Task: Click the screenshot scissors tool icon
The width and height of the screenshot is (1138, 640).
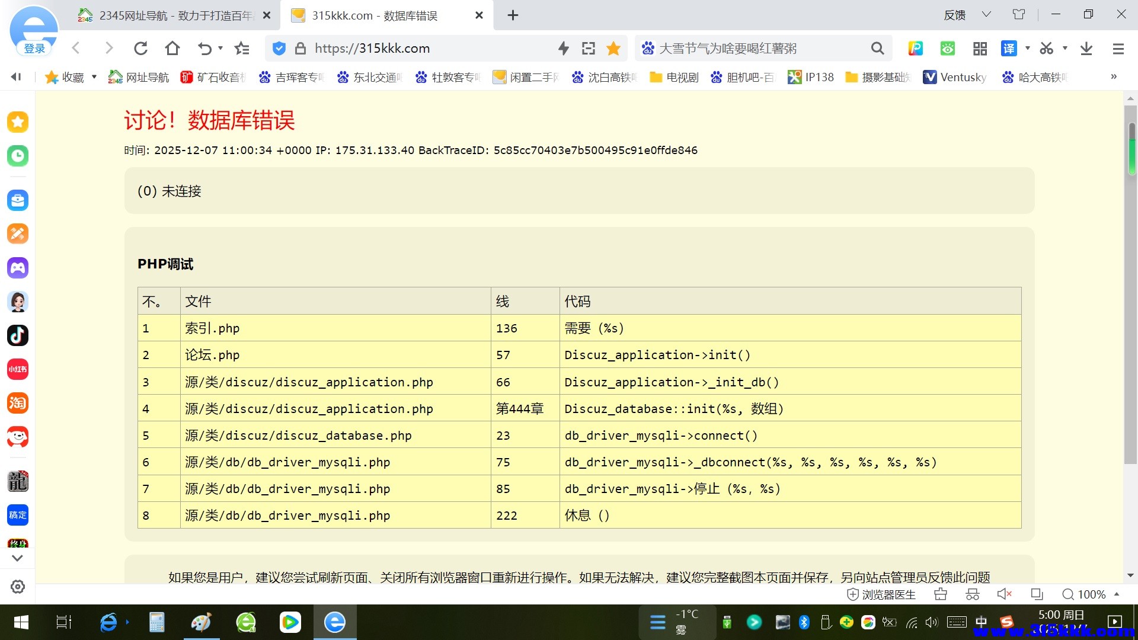Action: [x=1047, y=49]
